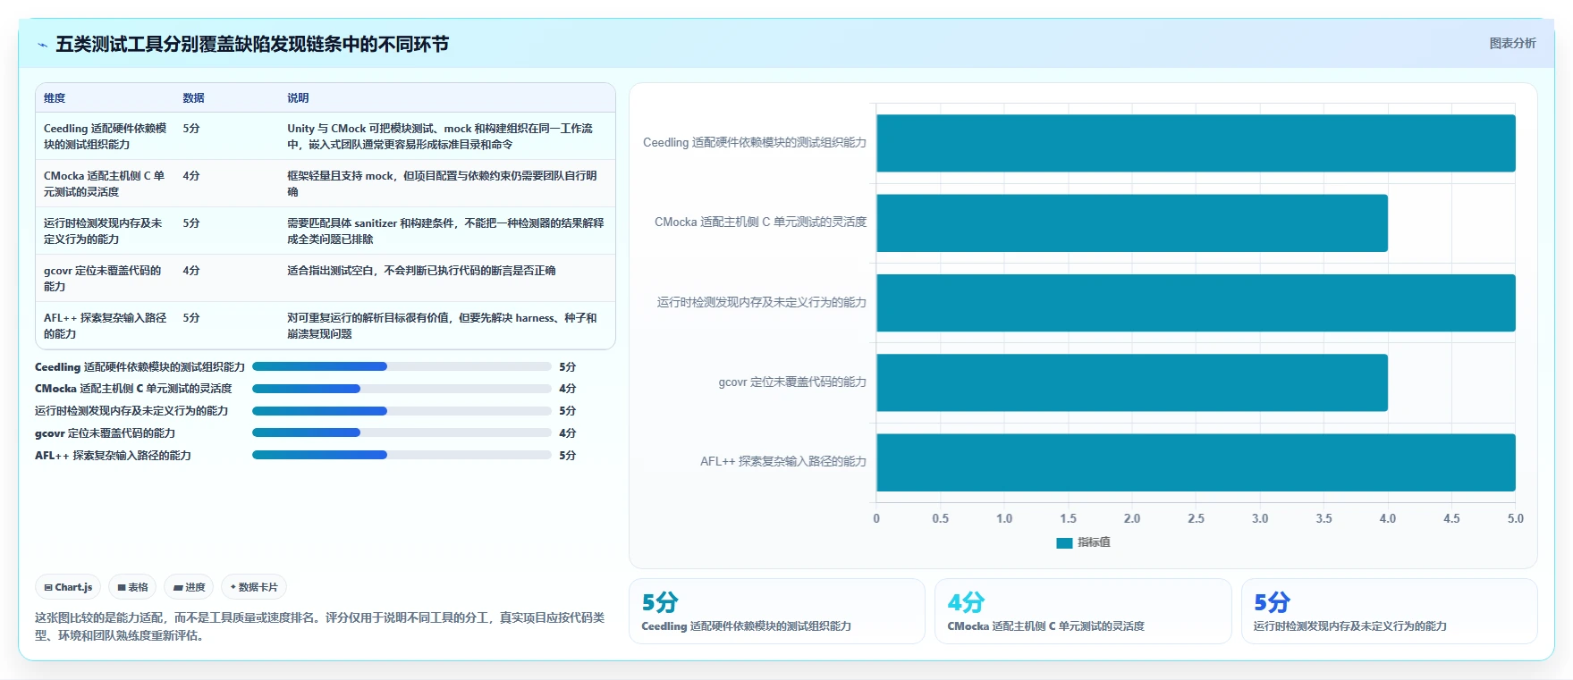
Task: Click the AFL++ progress list label
Action: coord(113,456)
